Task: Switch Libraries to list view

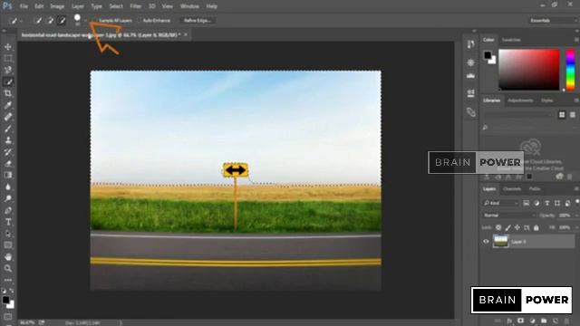Action: point(573,115)
